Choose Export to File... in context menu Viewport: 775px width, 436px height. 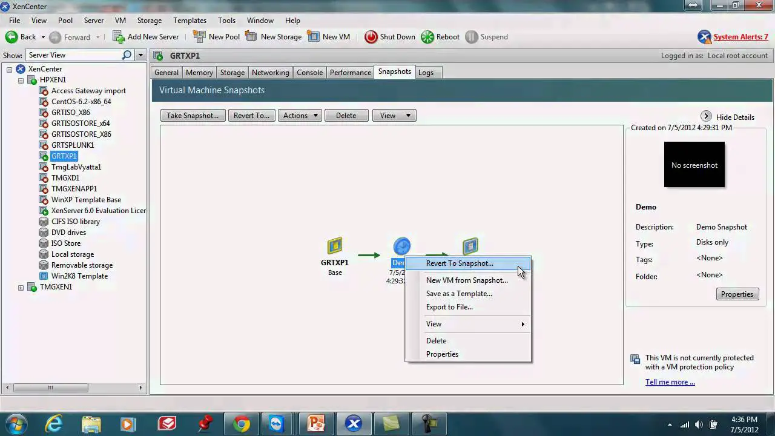(468, 307)
